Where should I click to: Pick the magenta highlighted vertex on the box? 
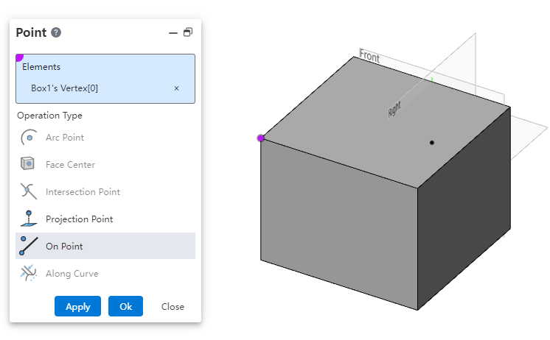pyautogui.click(x=260, y=138)
